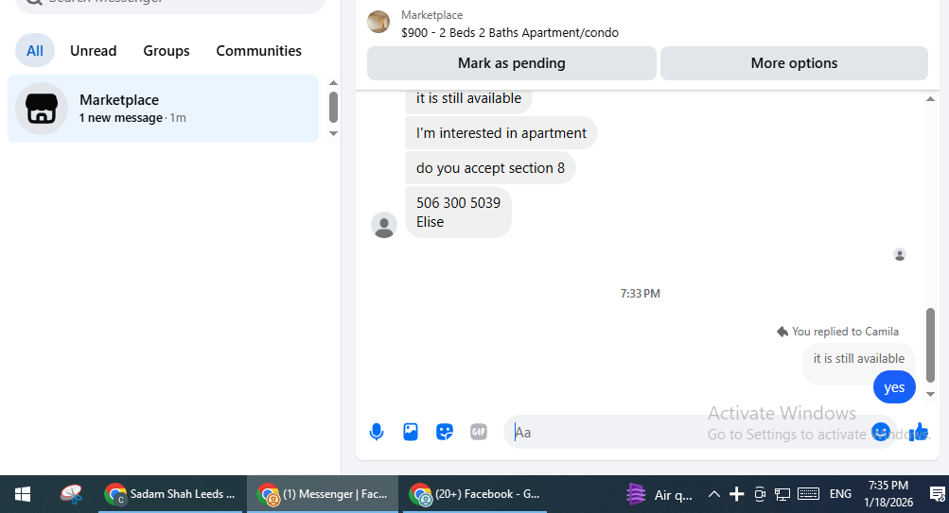This screenshot has width=949, height=513.
Task: Open the GIF picker icon
Action: tap(479, 432)
